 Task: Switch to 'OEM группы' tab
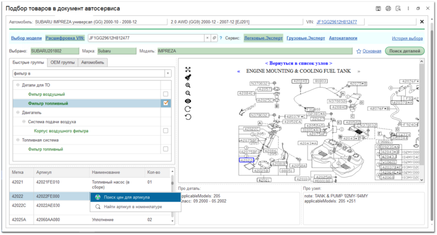click(x=62, y=62)
